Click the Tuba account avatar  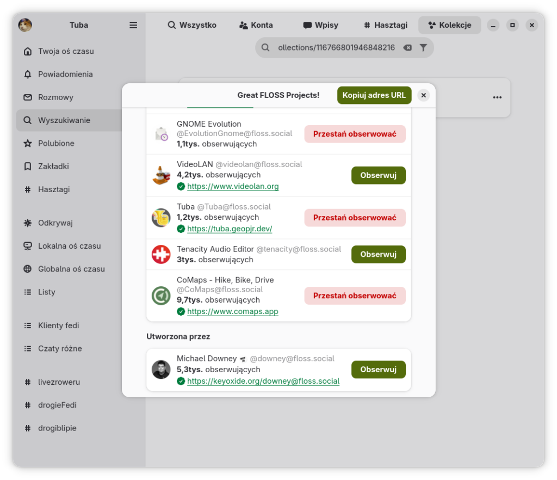(161, 218)
